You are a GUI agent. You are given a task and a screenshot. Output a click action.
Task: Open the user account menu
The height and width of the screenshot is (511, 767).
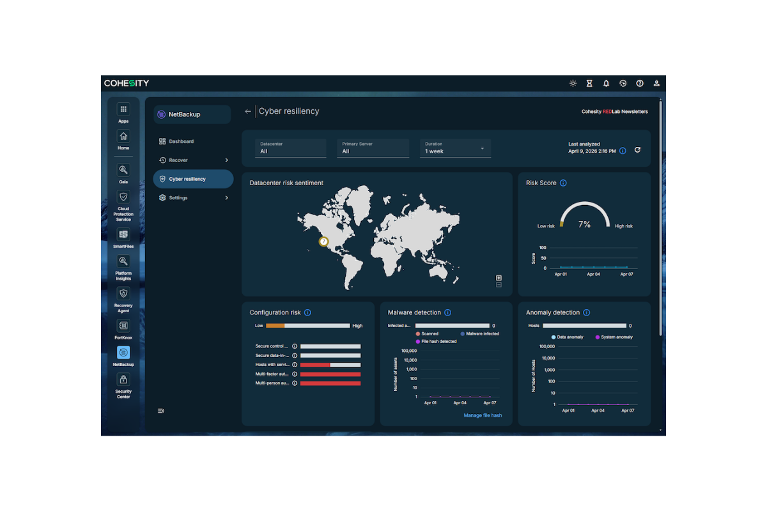click(x=656, y=83)
